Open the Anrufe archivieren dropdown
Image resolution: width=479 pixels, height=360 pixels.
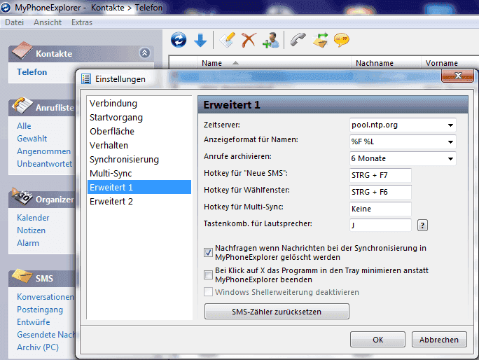[450, 158]
